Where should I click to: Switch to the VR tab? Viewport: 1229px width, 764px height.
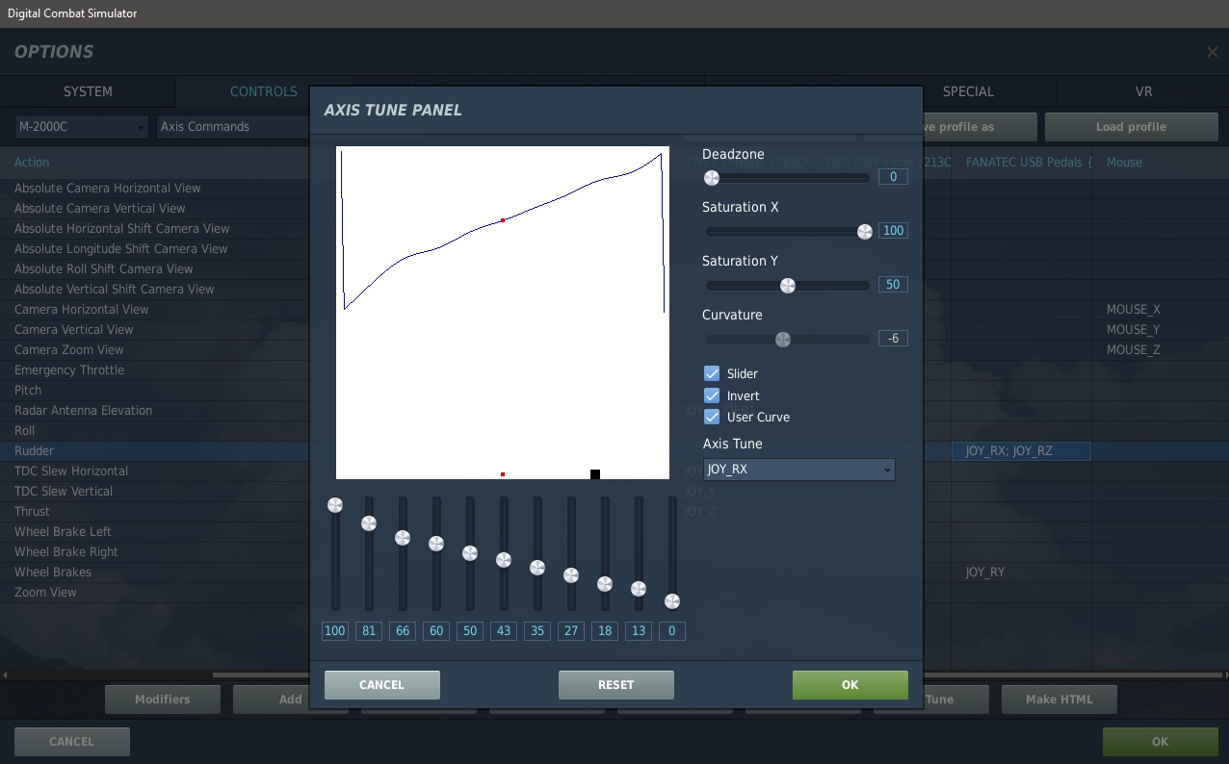[x=1143, y=91]
